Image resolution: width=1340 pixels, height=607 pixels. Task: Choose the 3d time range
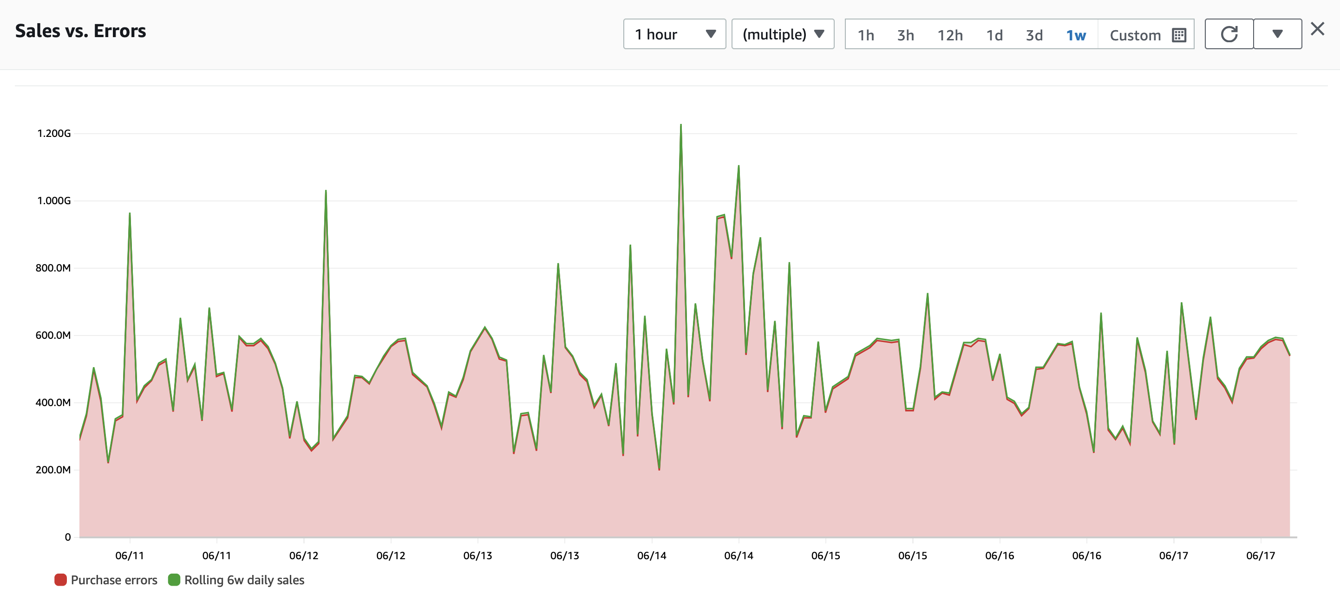pos(1034,35)
